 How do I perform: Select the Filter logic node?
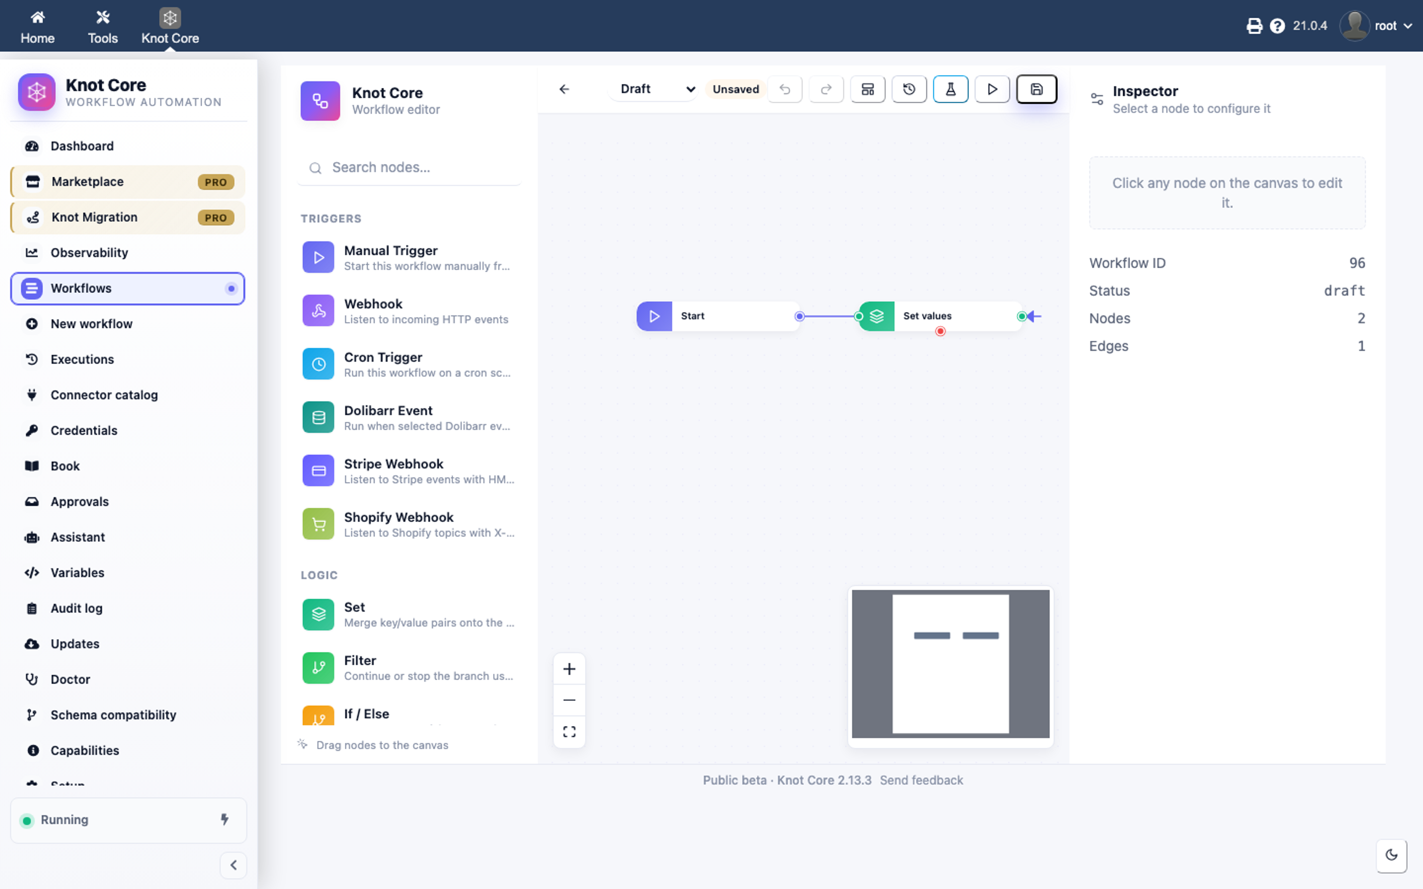409,668
